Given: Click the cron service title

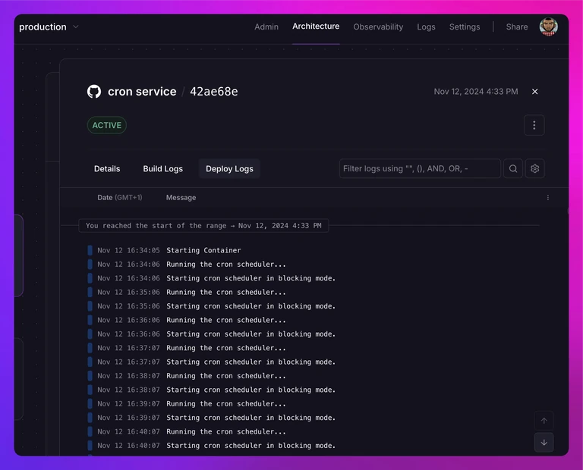Looking at the screenshot, I should (x=142, y=91).
